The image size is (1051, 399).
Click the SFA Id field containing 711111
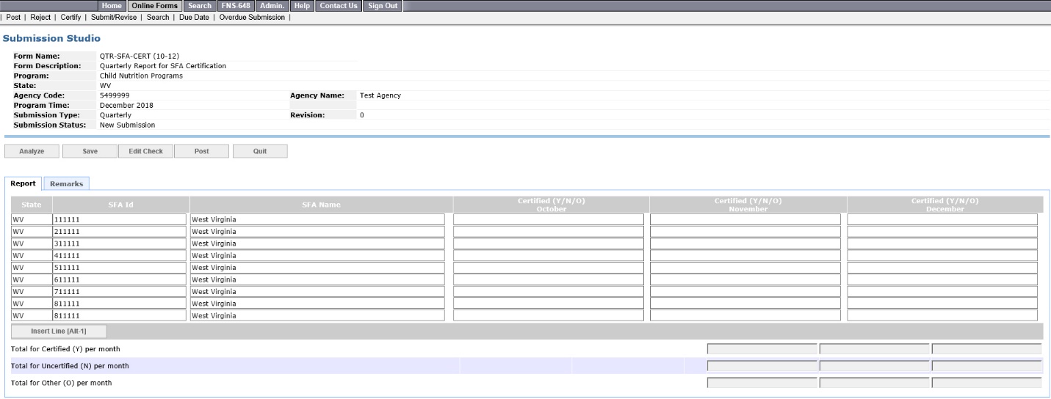119,292
